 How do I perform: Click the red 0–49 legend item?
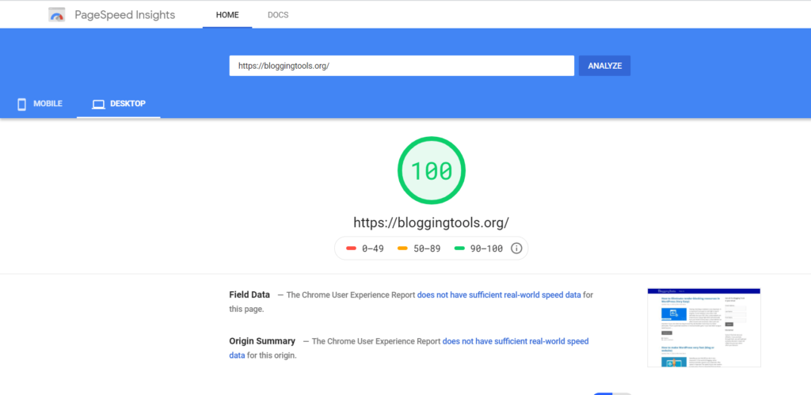point(365,249)
